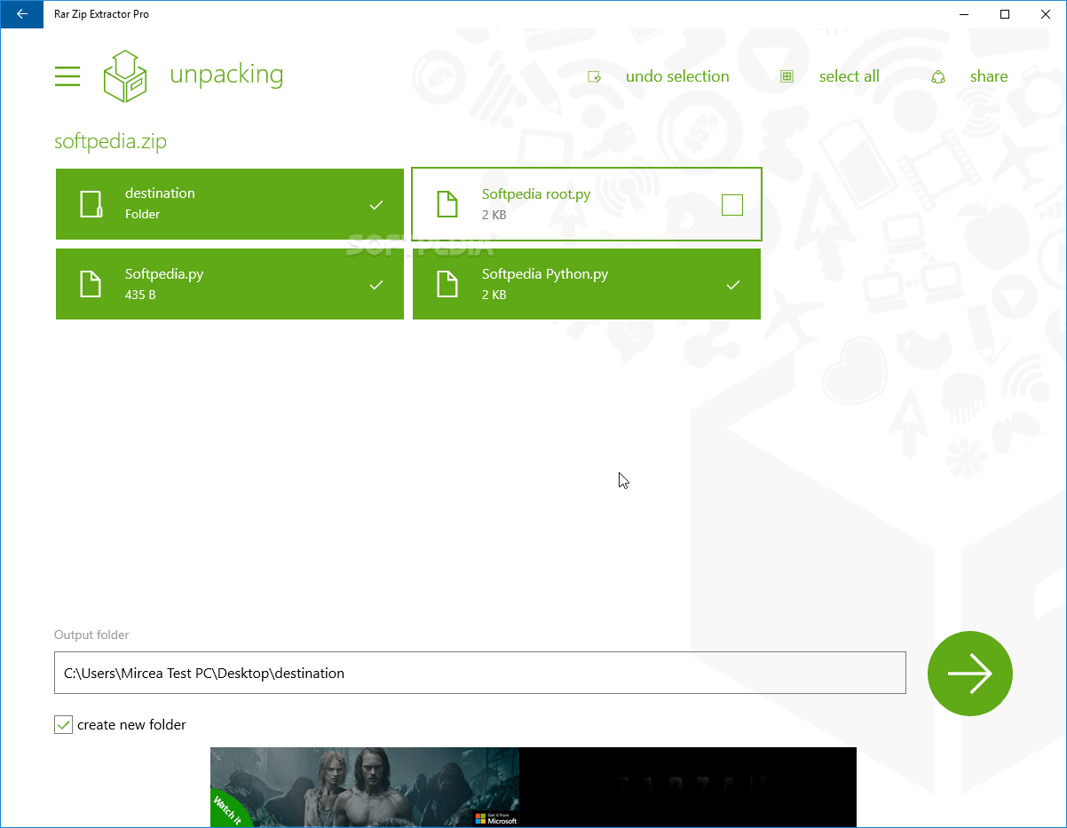This screenshot has height=828, width=1067.
Task: Click the select all grid icon
Action: click(786, 77)
